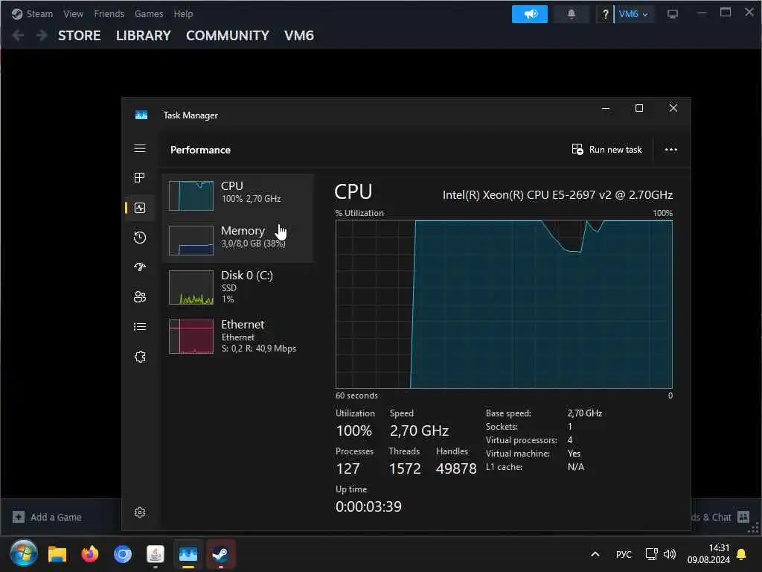This screenshot has height=572, width=762.
Task: Open Steam notifications bell
Action: (571, 14)
